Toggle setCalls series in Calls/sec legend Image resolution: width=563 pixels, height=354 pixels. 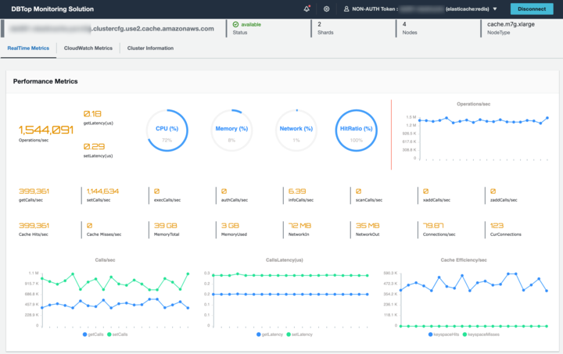(117, 334)
